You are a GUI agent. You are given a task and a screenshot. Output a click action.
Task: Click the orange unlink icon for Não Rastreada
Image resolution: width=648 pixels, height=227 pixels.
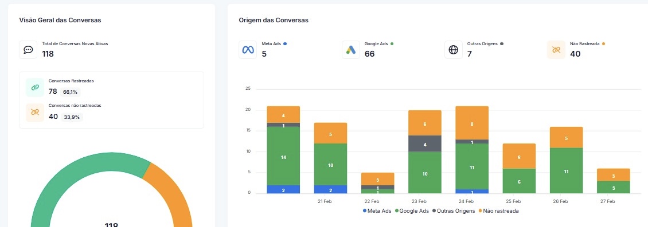556,50
